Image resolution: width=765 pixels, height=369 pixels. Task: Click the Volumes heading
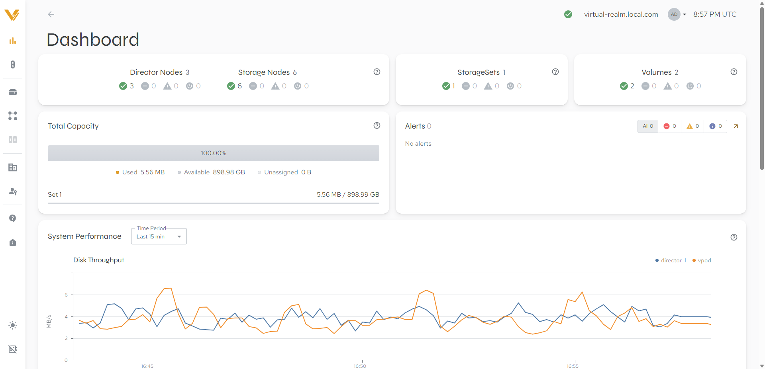click(657, 72)
